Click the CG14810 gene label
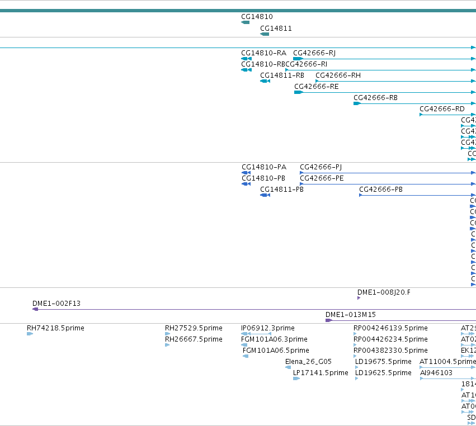This screenshot has height=426, width=476. click(x=257, y=17)
